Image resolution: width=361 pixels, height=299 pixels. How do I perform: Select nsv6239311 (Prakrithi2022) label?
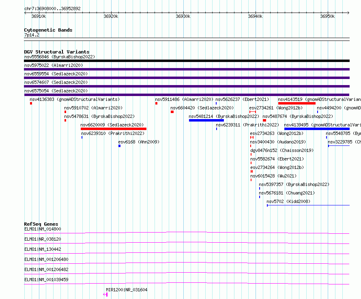pos(247,125)
